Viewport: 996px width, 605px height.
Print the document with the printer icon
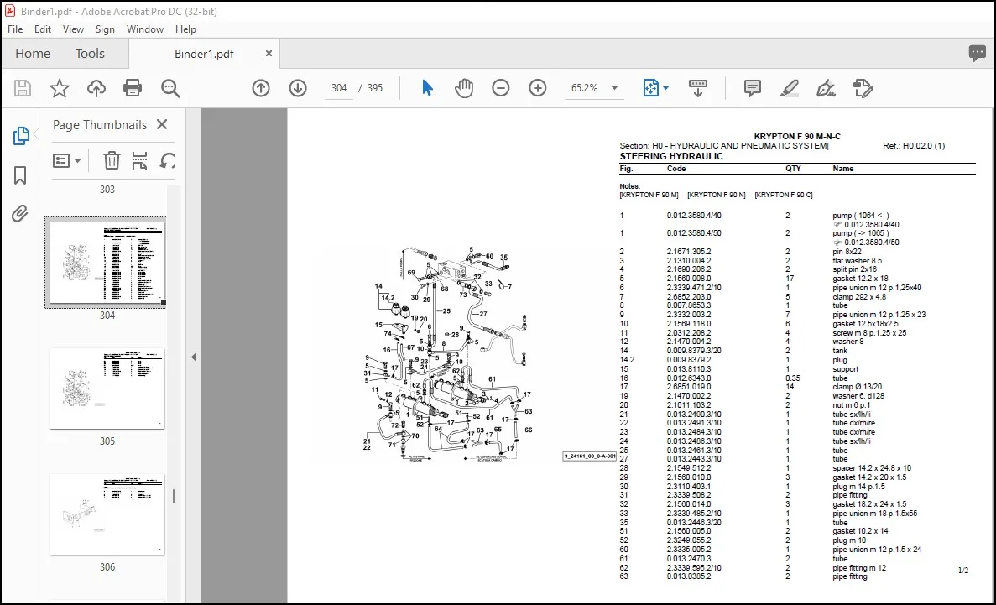(x=133, y=88)
